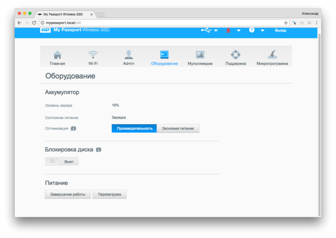Click the red notification bell icon
Viewport: 336px width, 238px height.
[x=228, y=30]
